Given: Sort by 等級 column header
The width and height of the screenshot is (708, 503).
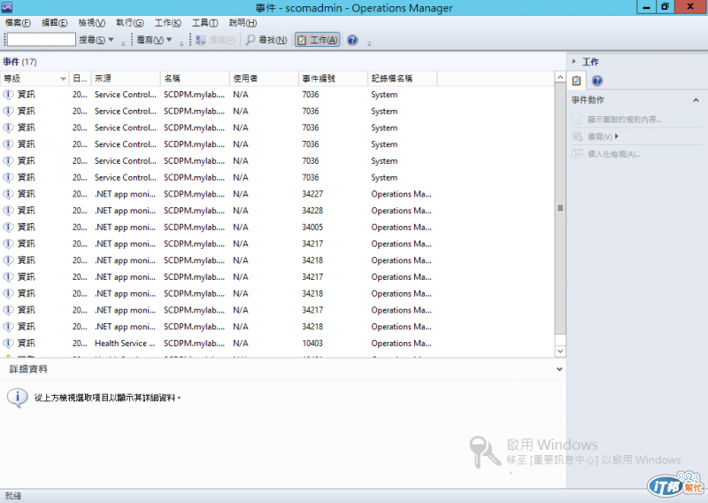Looking at the screenshot, I should [35, 78].
